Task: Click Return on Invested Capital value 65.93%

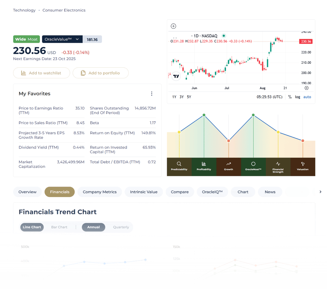Action: (149, 147)
